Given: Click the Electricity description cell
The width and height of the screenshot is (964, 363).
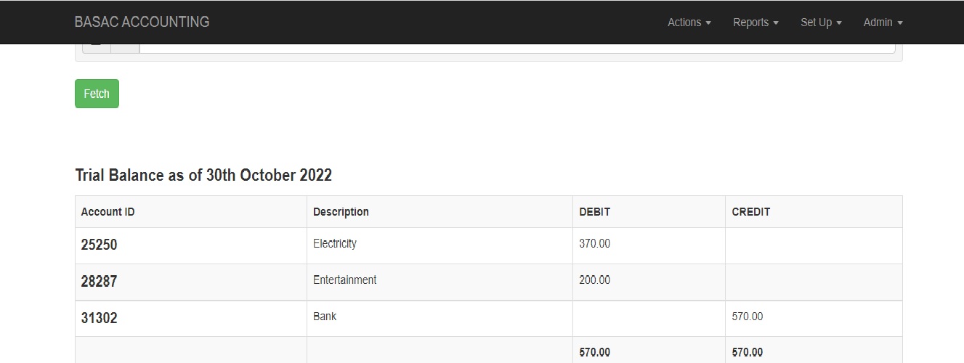Looking at the screenshot, I should coord(335,244).
